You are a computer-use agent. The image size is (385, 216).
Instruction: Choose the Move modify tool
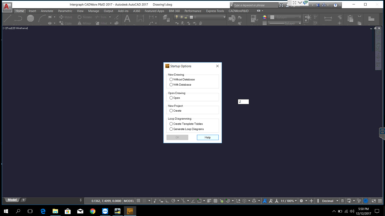point(66,17)
